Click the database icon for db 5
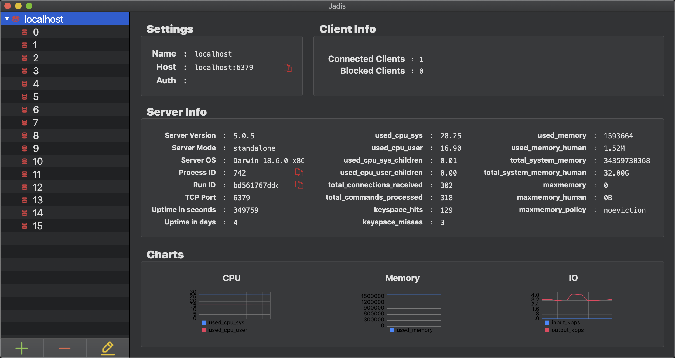The width and height of the screenshot is (675, 358). point(25,97)
